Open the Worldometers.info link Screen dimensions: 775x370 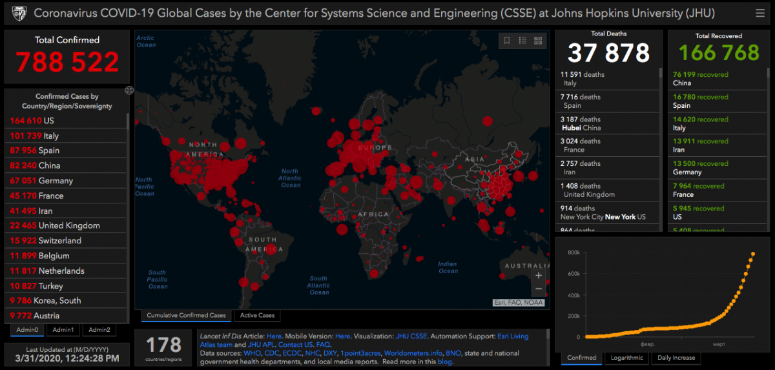(x=413, y=353)
